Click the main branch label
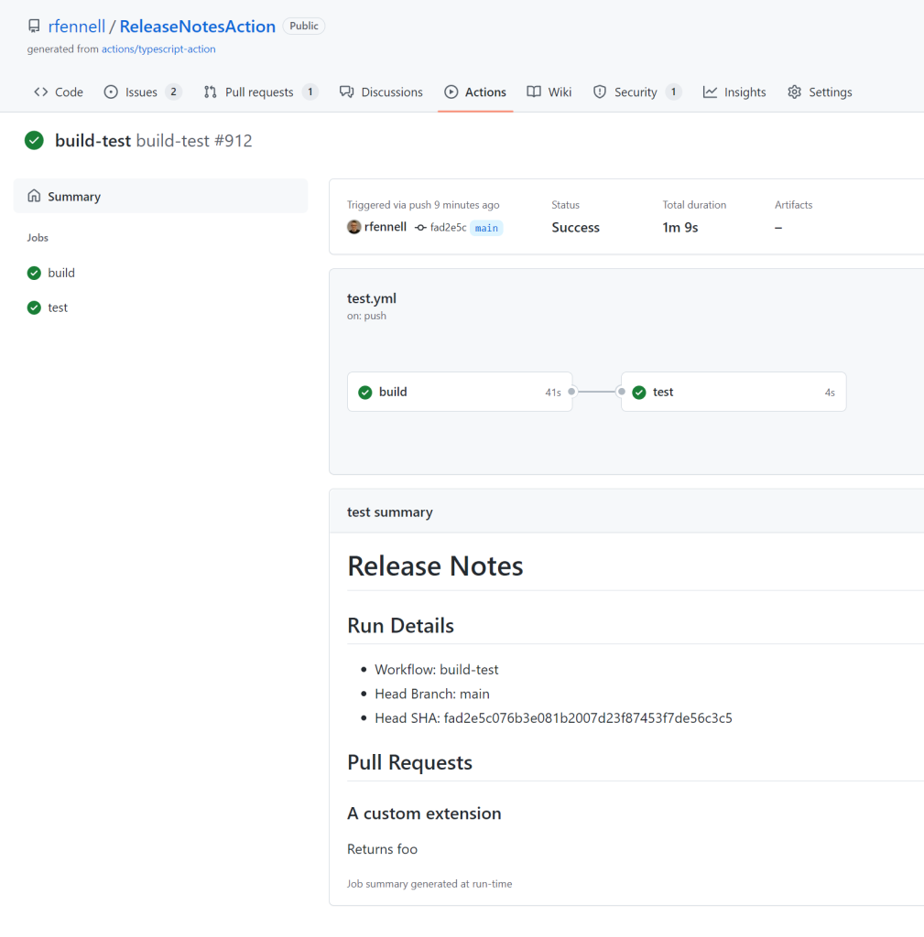924x937 pixels. click(486, 228)
